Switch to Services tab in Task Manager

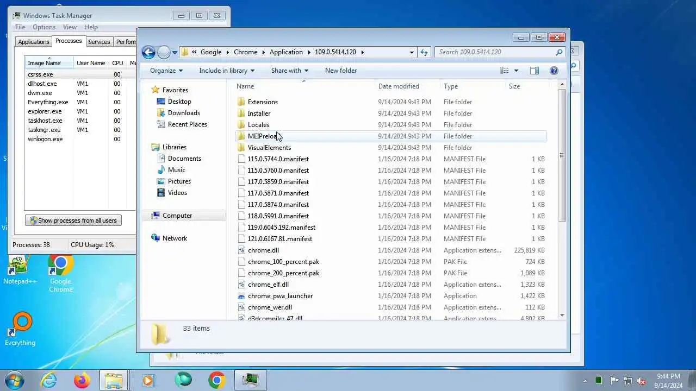coord(99,42)
